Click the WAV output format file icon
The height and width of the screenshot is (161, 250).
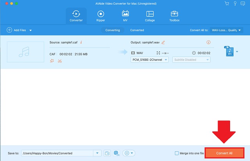click(229, 51)
